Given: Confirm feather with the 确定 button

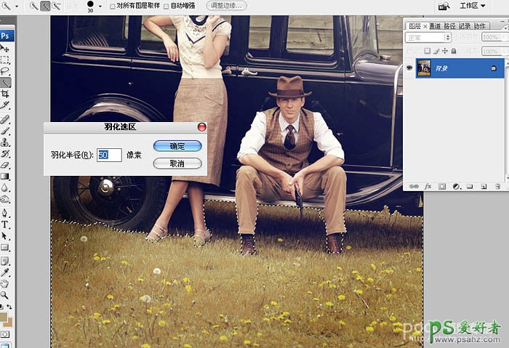Looking at the screenshot, I should point(177,146).
